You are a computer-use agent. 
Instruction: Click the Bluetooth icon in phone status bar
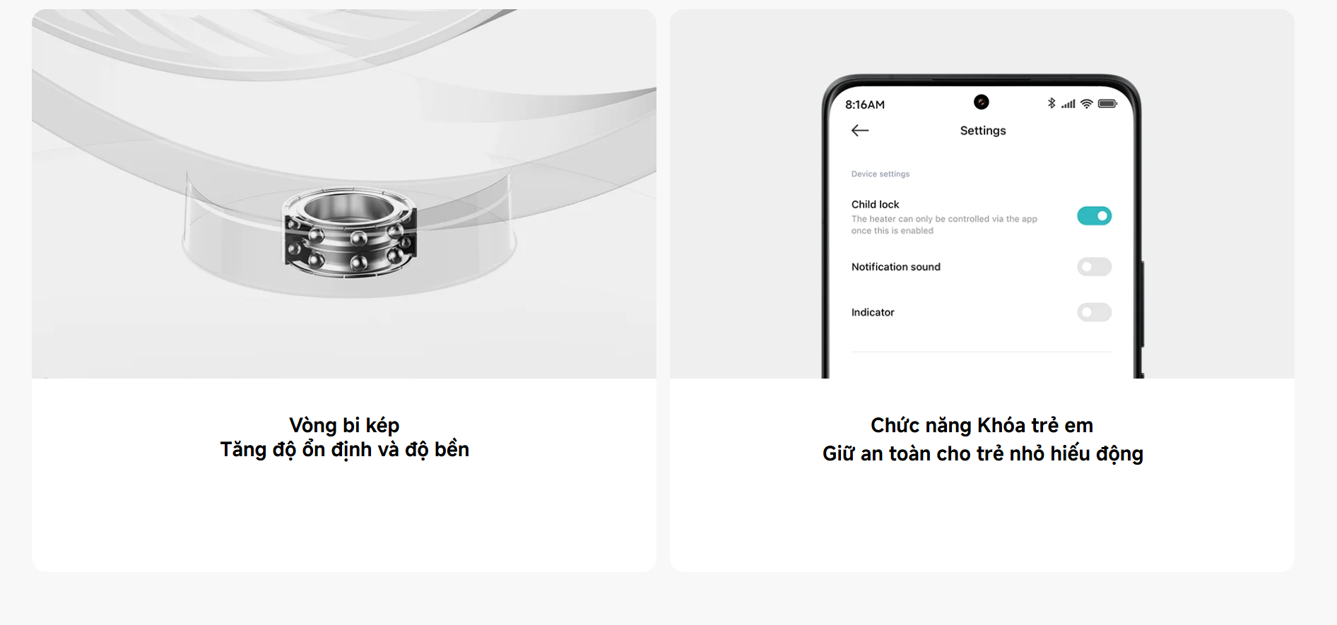click(x=1052, y=103)
